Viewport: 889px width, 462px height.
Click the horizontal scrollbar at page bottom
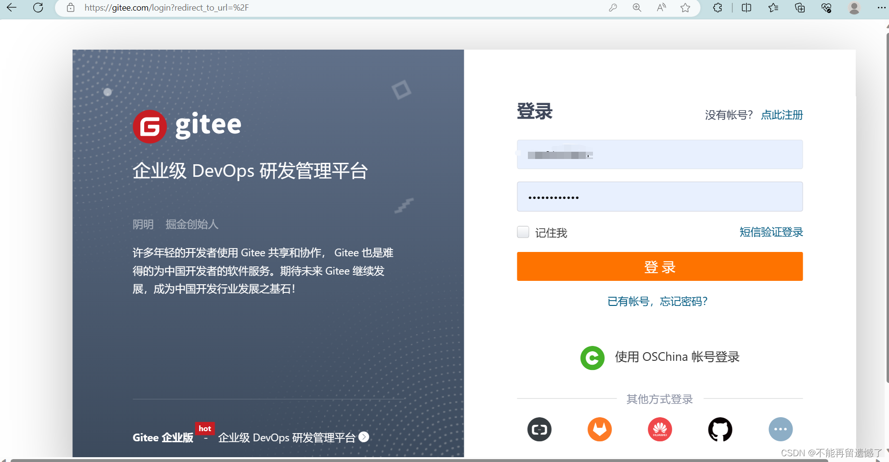[419, 460]
